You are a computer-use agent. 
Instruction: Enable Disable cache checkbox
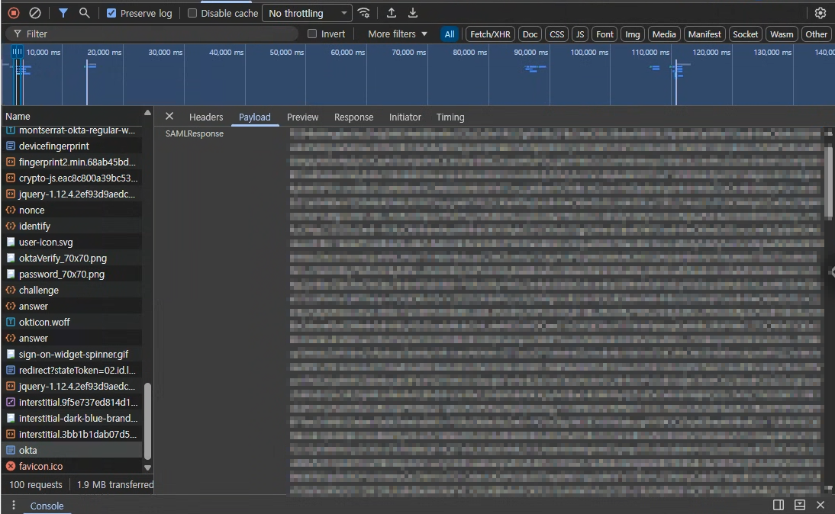(x=192, y=13)
